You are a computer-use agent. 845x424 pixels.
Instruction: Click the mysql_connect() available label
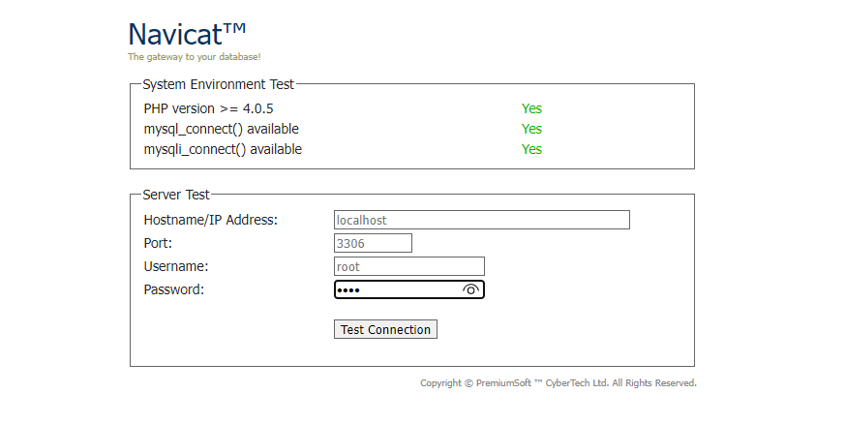pyautogui.click(x=221, y=130)
